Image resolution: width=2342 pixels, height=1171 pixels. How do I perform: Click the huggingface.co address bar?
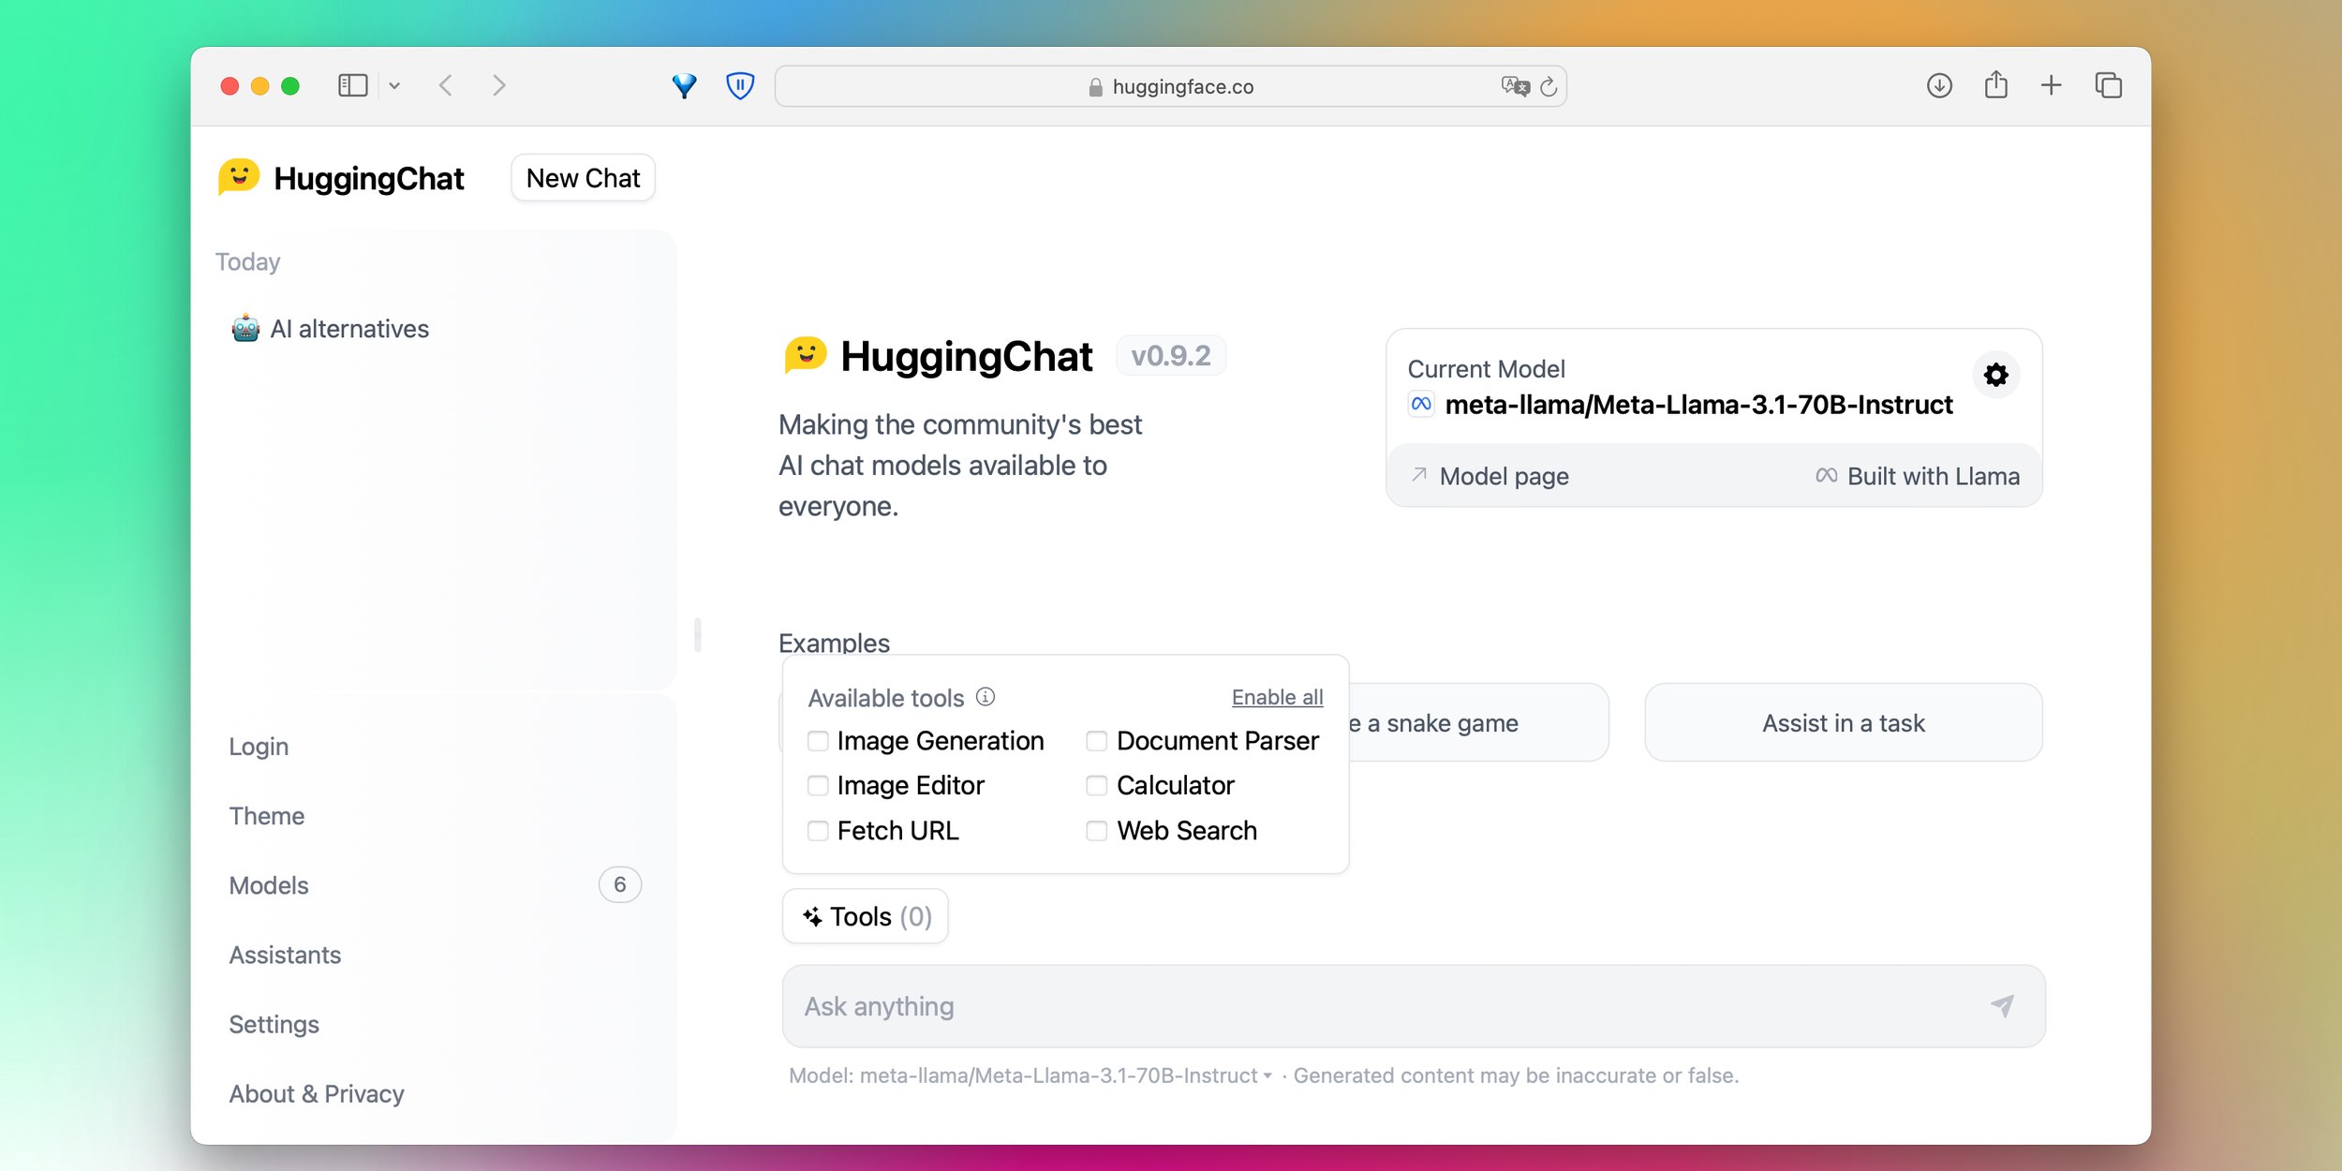tap(1171, 86)
